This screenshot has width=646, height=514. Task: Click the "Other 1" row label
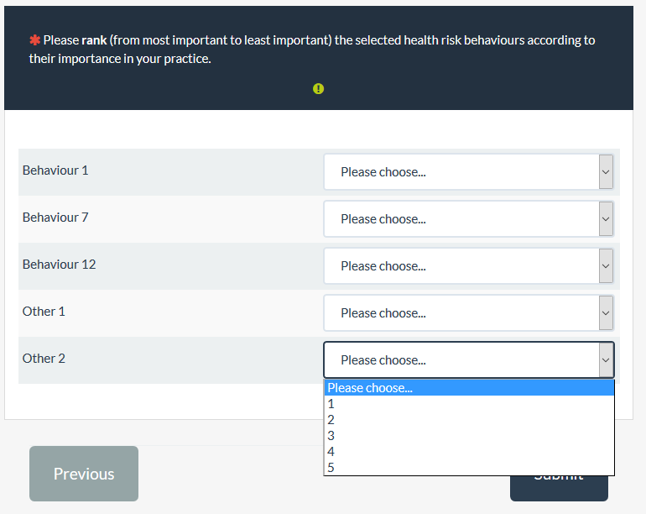tap(44, 312)
